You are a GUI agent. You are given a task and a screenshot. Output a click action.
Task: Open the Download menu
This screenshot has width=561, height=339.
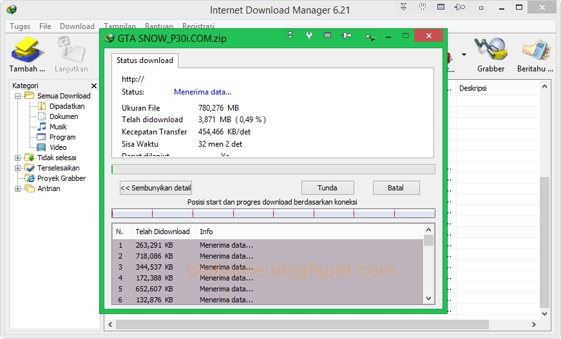point(77,26)
